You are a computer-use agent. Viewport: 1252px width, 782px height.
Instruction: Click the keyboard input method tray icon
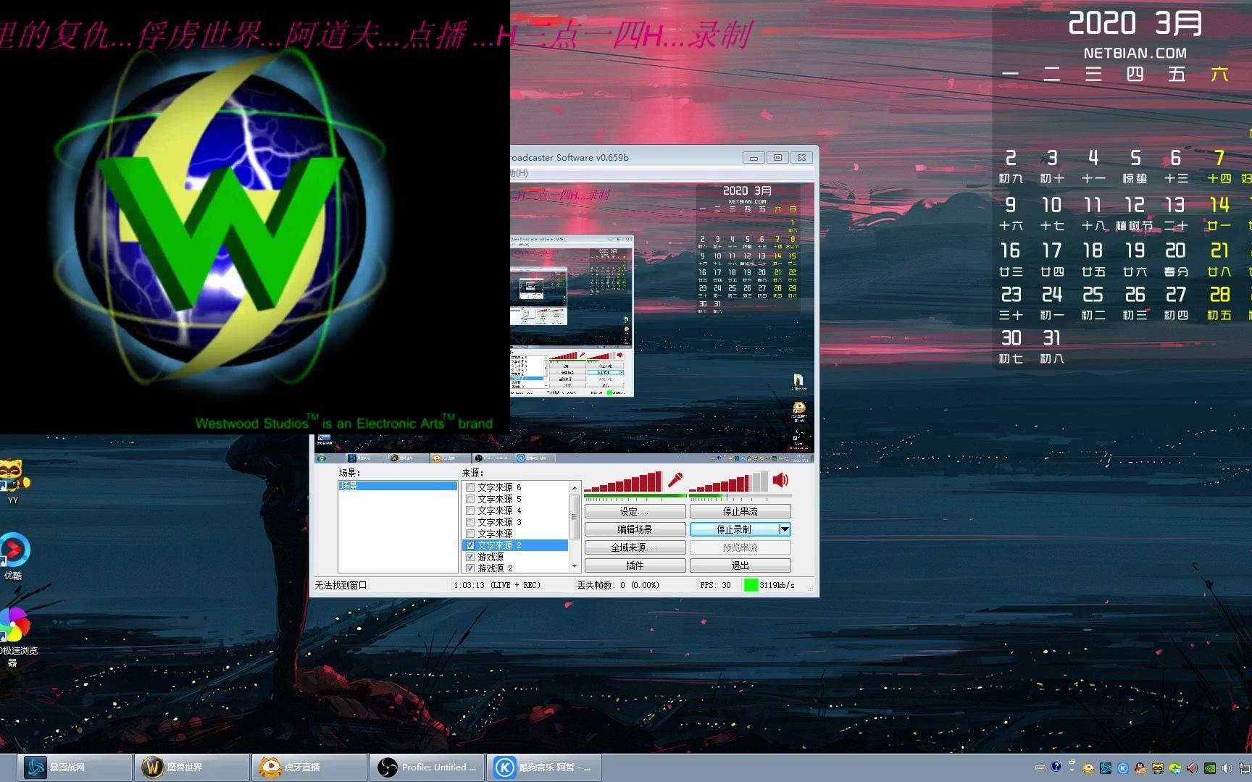[x=1040, y=768]
